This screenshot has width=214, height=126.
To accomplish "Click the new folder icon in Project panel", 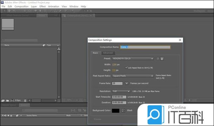I will (8, 100).
